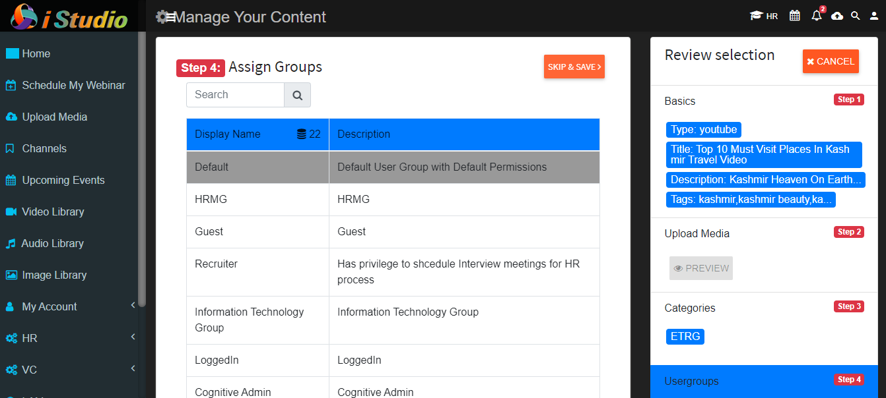Image resolution: width=886 pixels, height=398 pixels.
Task: Open the Usergroups review section
Action: point(764,382)
